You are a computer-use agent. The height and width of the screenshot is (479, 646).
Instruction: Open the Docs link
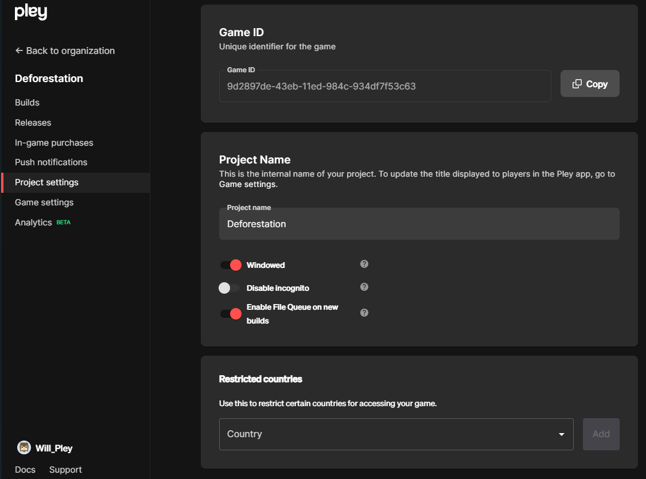coord(25,469)
